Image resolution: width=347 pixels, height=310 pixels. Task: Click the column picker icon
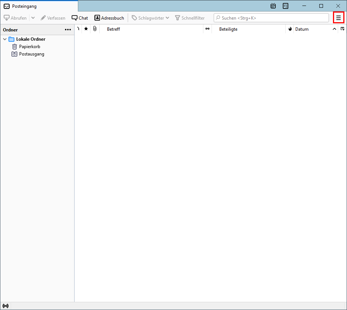[x=342, y=29]
